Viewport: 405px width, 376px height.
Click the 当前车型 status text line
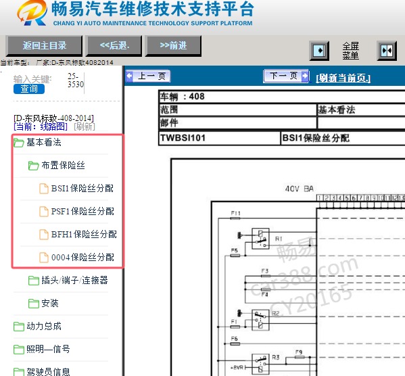coord(57,62)
